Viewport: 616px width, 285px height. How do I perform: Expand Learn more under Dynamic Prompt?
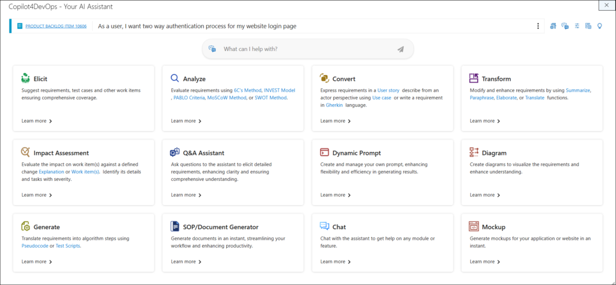point(335,195)
